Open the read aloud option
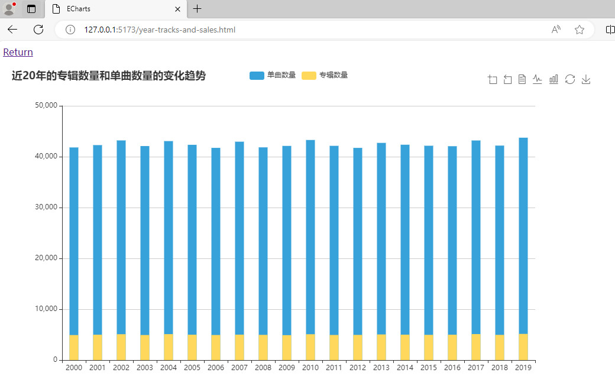The height and width of the screenshot is (379, 615). (556, 30)
